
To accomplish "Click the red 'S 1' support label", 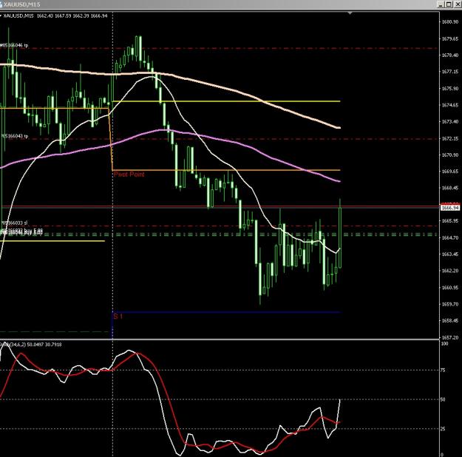I will click(118, 316).
